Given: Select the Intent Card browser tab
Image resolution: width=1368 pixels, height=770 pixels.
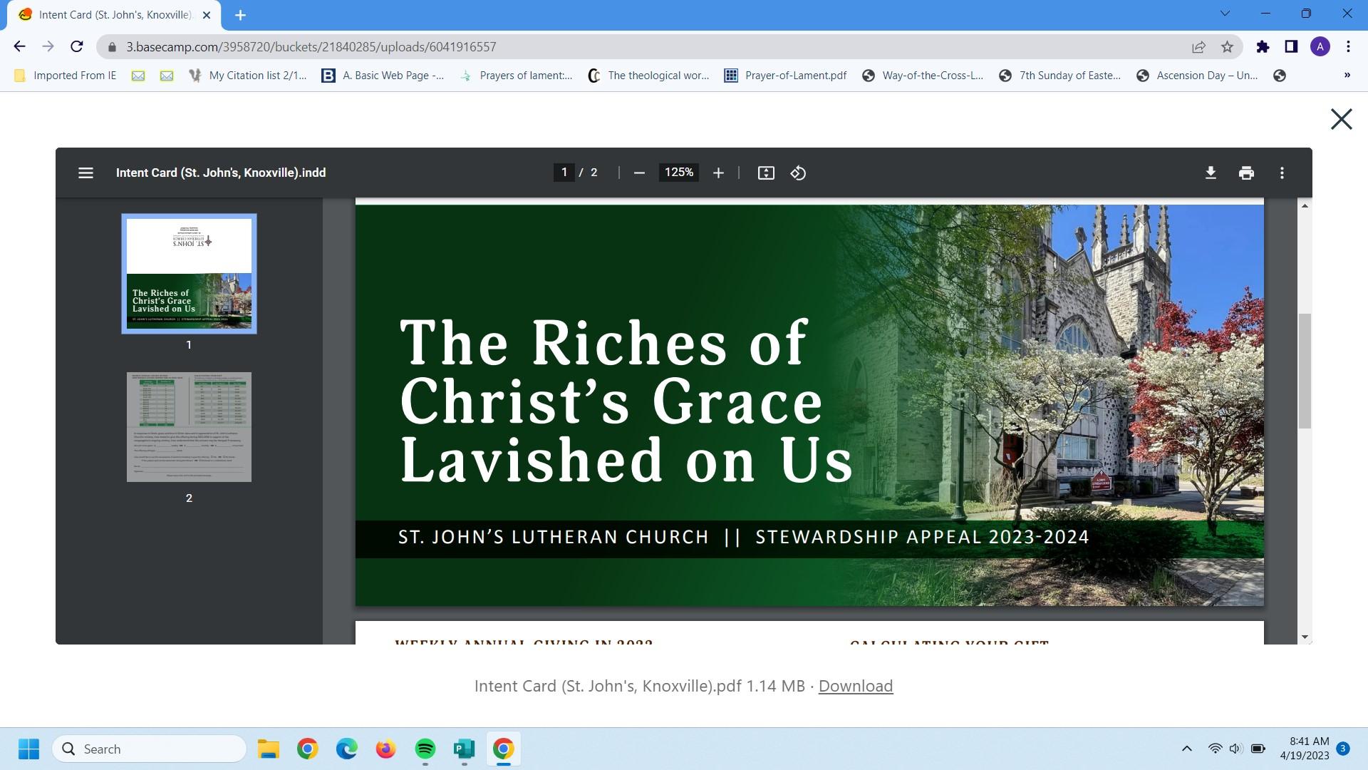Looking at the screenshot, I should 114,15.
